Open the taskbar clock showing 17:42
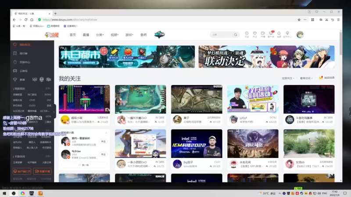Viewport: 351px width, 197px height. point(334,193)
